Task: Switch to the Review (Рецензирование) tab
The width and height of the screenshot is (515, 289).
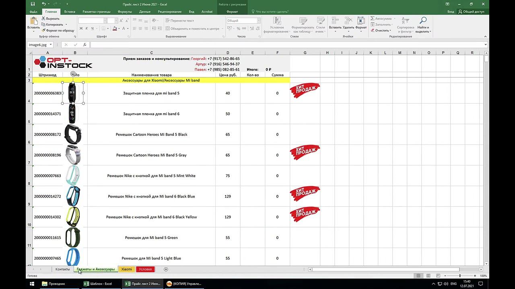Action: coord(169,12)
